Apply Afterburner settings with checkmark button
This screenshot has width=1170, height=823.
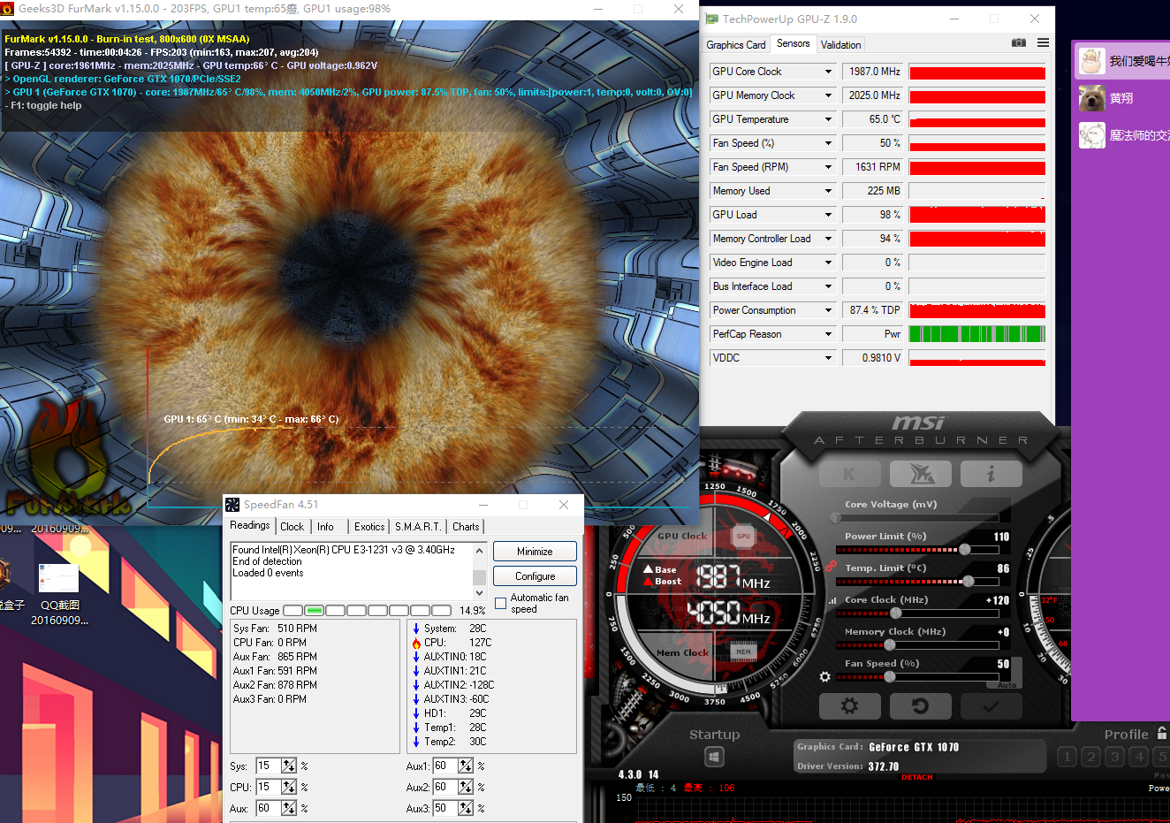pos(991,706)
